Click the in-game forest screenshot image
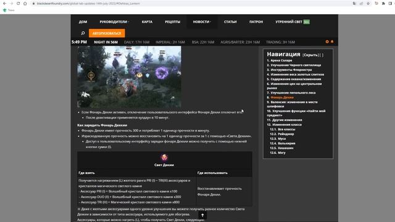The height and width of the screenshot is (222, 395). tap(129, 76)
